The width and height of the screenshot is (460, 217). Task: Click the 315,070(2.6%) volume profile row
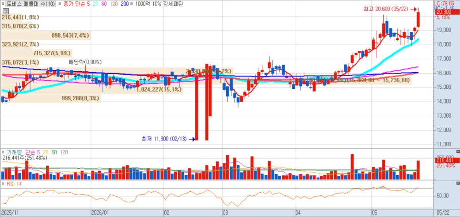tap(20, 26)
